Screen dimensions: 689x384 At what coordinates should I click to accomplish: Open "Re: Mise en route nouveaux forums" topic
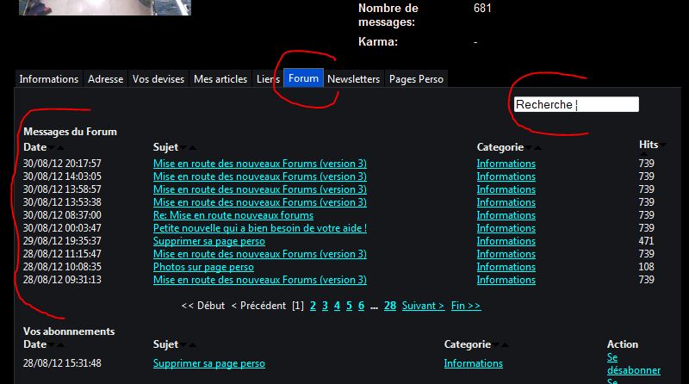click(233, 215)
